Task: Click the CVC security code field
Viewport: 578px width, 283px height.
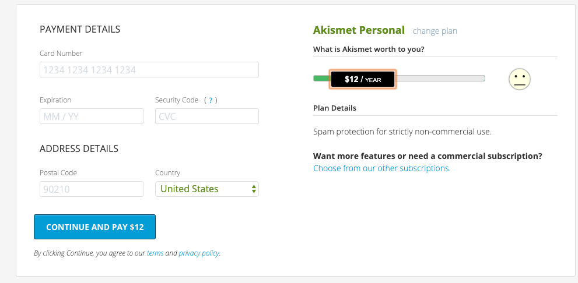Action: point(206,116)
